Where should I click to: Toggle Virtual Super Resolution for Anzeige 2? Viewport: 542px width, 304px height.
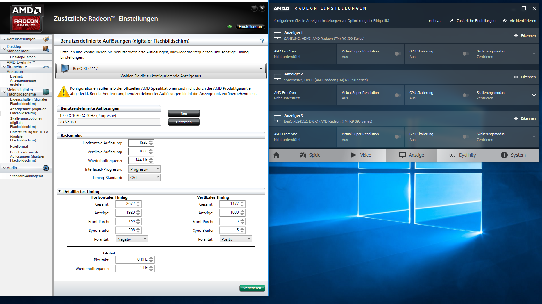tap(398, 95)
